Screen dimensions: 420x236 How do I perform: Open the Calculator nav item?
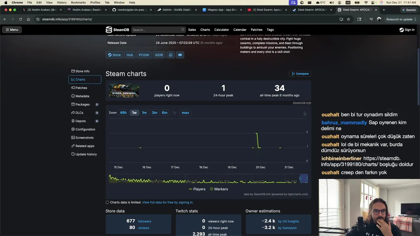[x=221, y=30]
